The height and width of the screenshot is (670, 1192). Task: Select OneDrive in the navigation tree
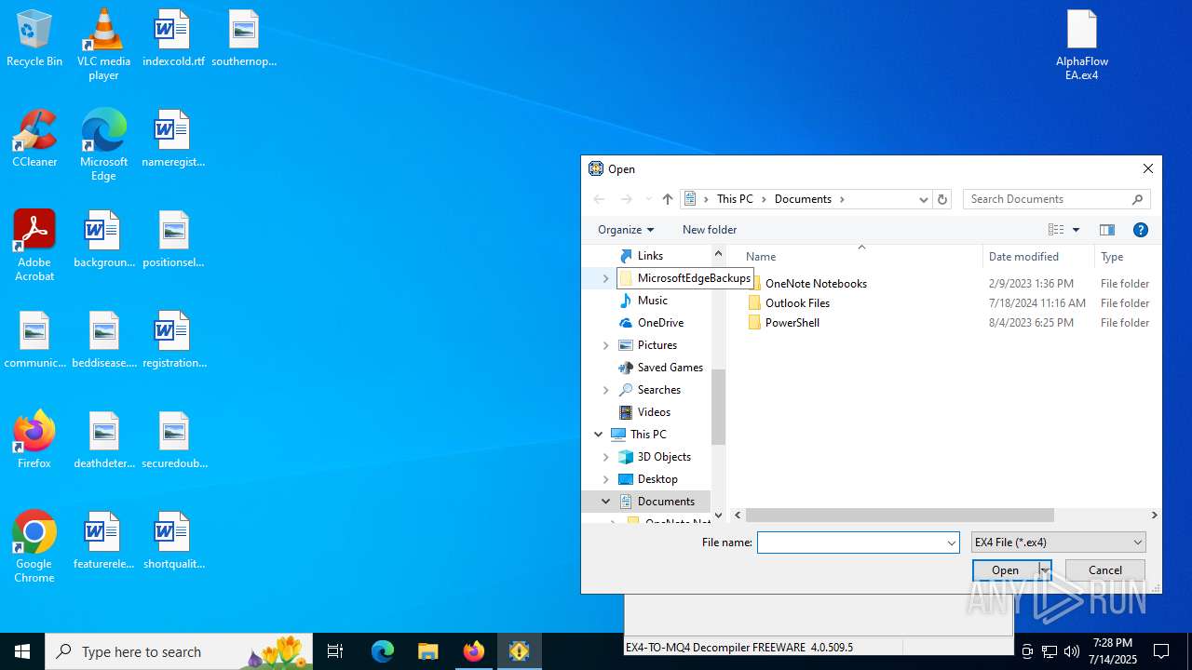(x=660, y=323)
